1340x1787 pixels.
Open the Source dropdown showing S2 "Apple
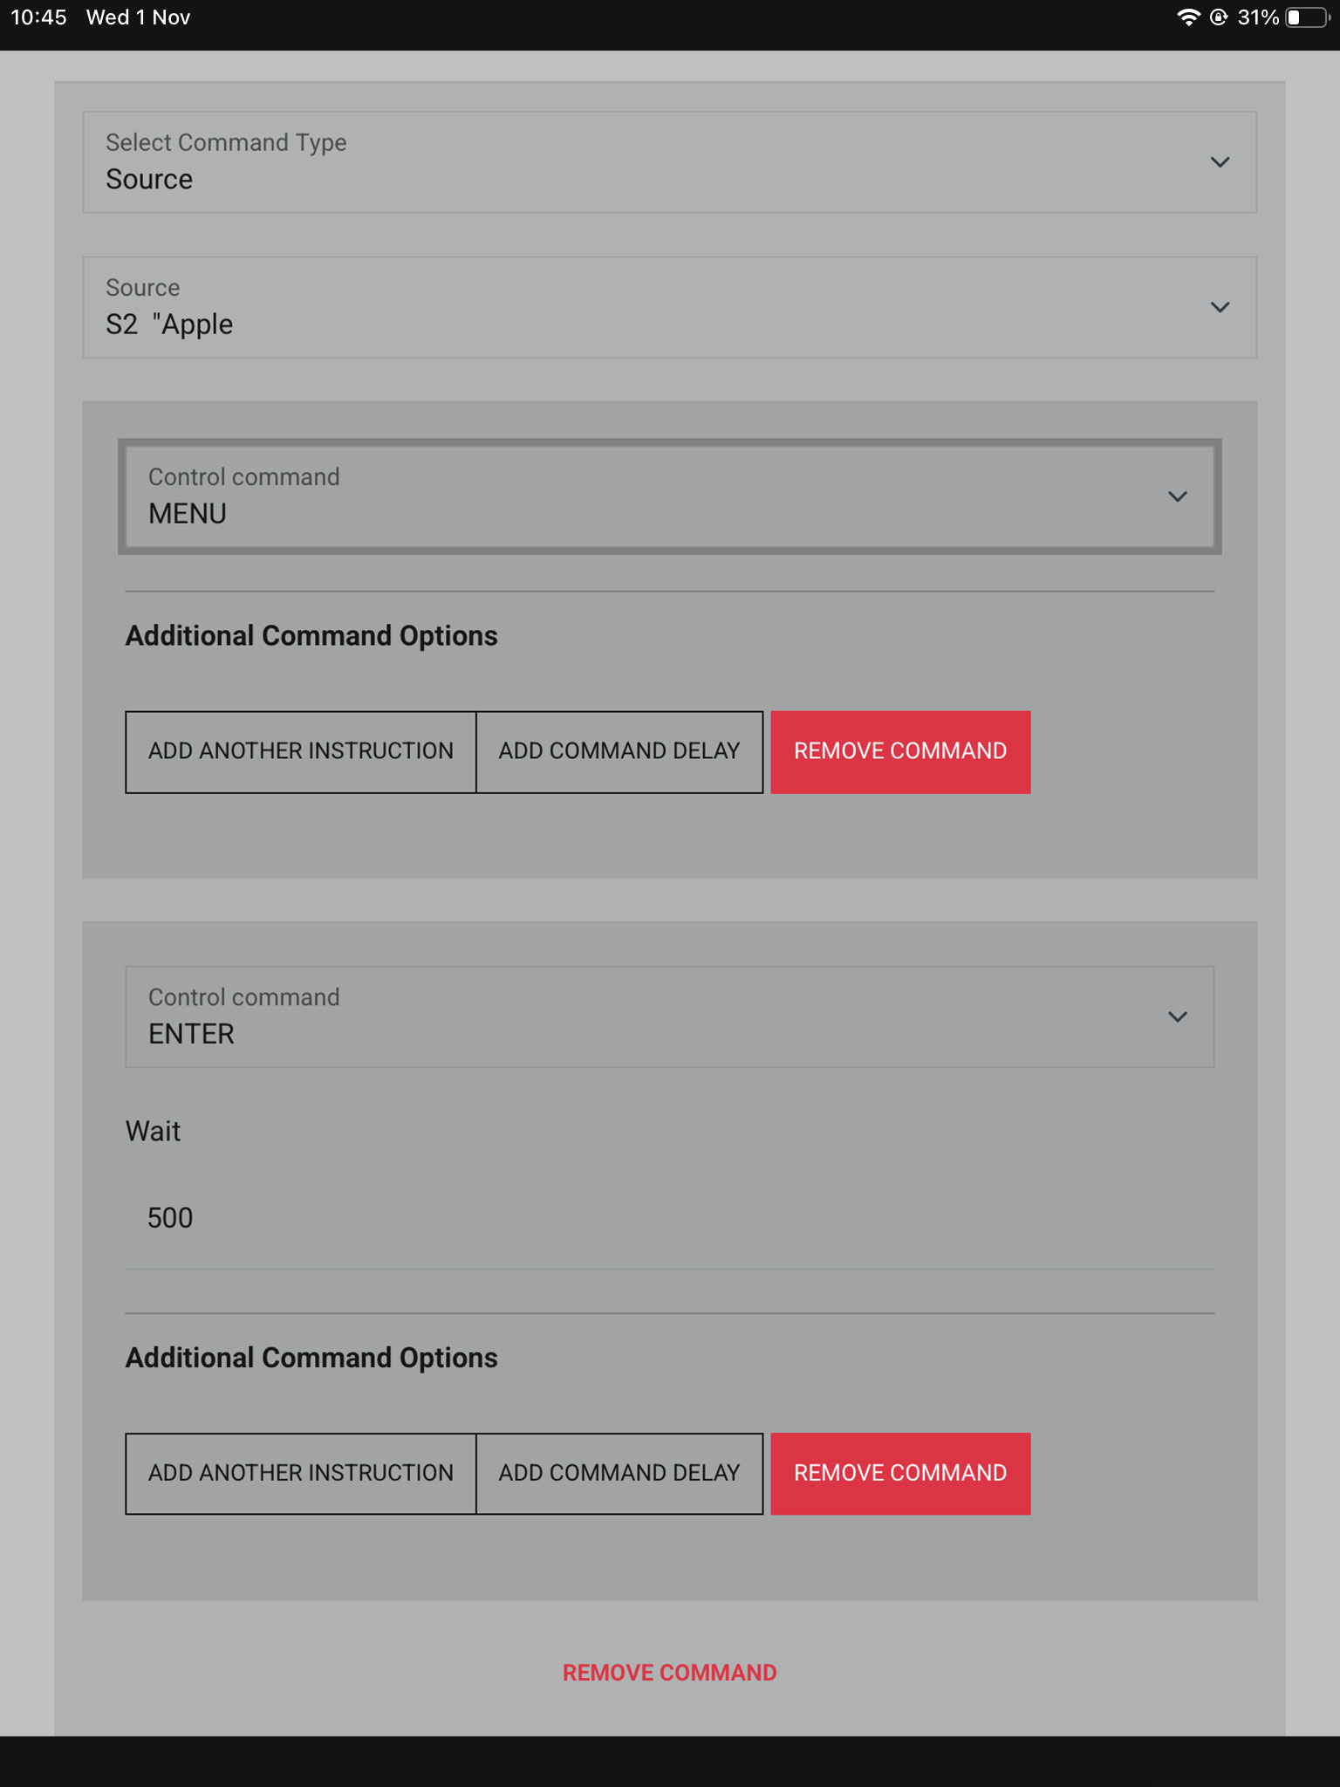669,307
